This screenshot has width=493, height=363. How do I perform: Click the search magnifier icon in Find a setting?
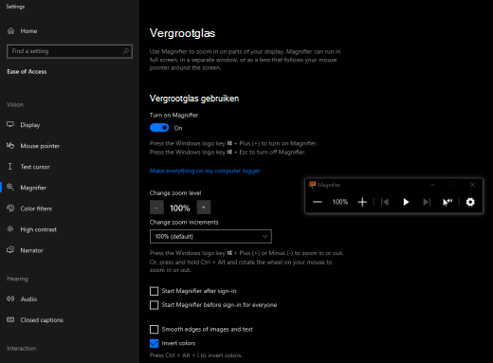click(x=126, y=51)
